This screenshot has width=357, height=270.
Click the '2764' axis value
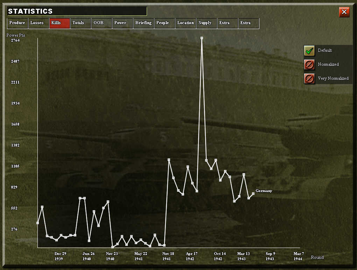[x=15, y=40]
